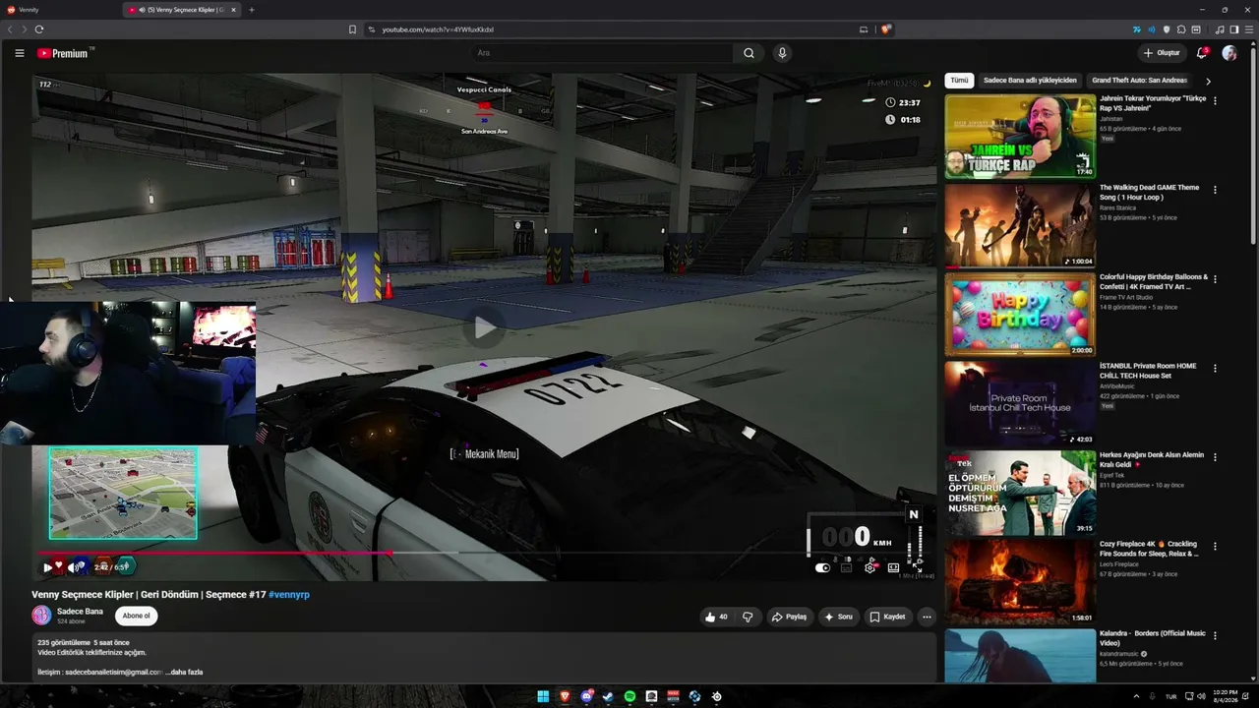Screen dimensions: 1259x708
Task: Open the browser main menu
Action: (1248, 29)
